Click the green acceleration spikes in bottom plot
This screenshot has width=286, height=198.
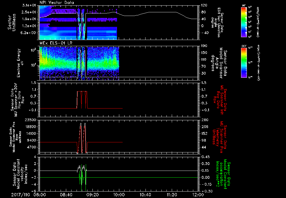click(83, 178)
